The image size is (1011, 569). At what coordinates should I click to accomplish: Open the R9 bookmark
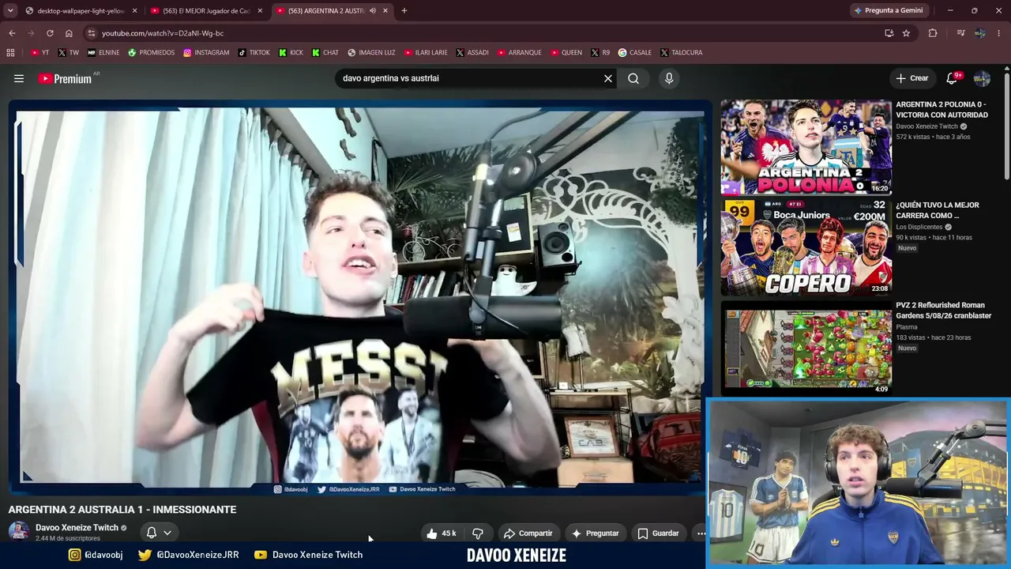click(x=601, y=53)
